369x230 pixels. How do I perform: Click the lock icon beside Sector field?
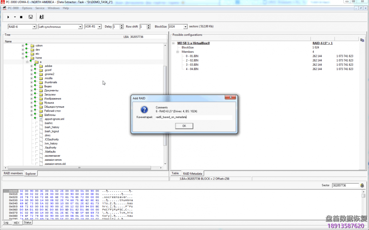pos(362,185)
